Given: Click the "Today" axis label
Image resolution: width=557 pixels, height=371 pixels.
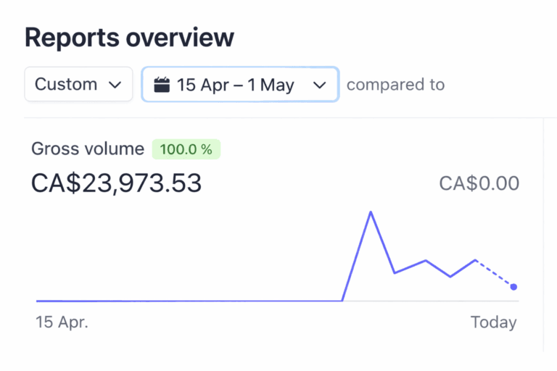Looking at the screenshot, I should 493,322.
